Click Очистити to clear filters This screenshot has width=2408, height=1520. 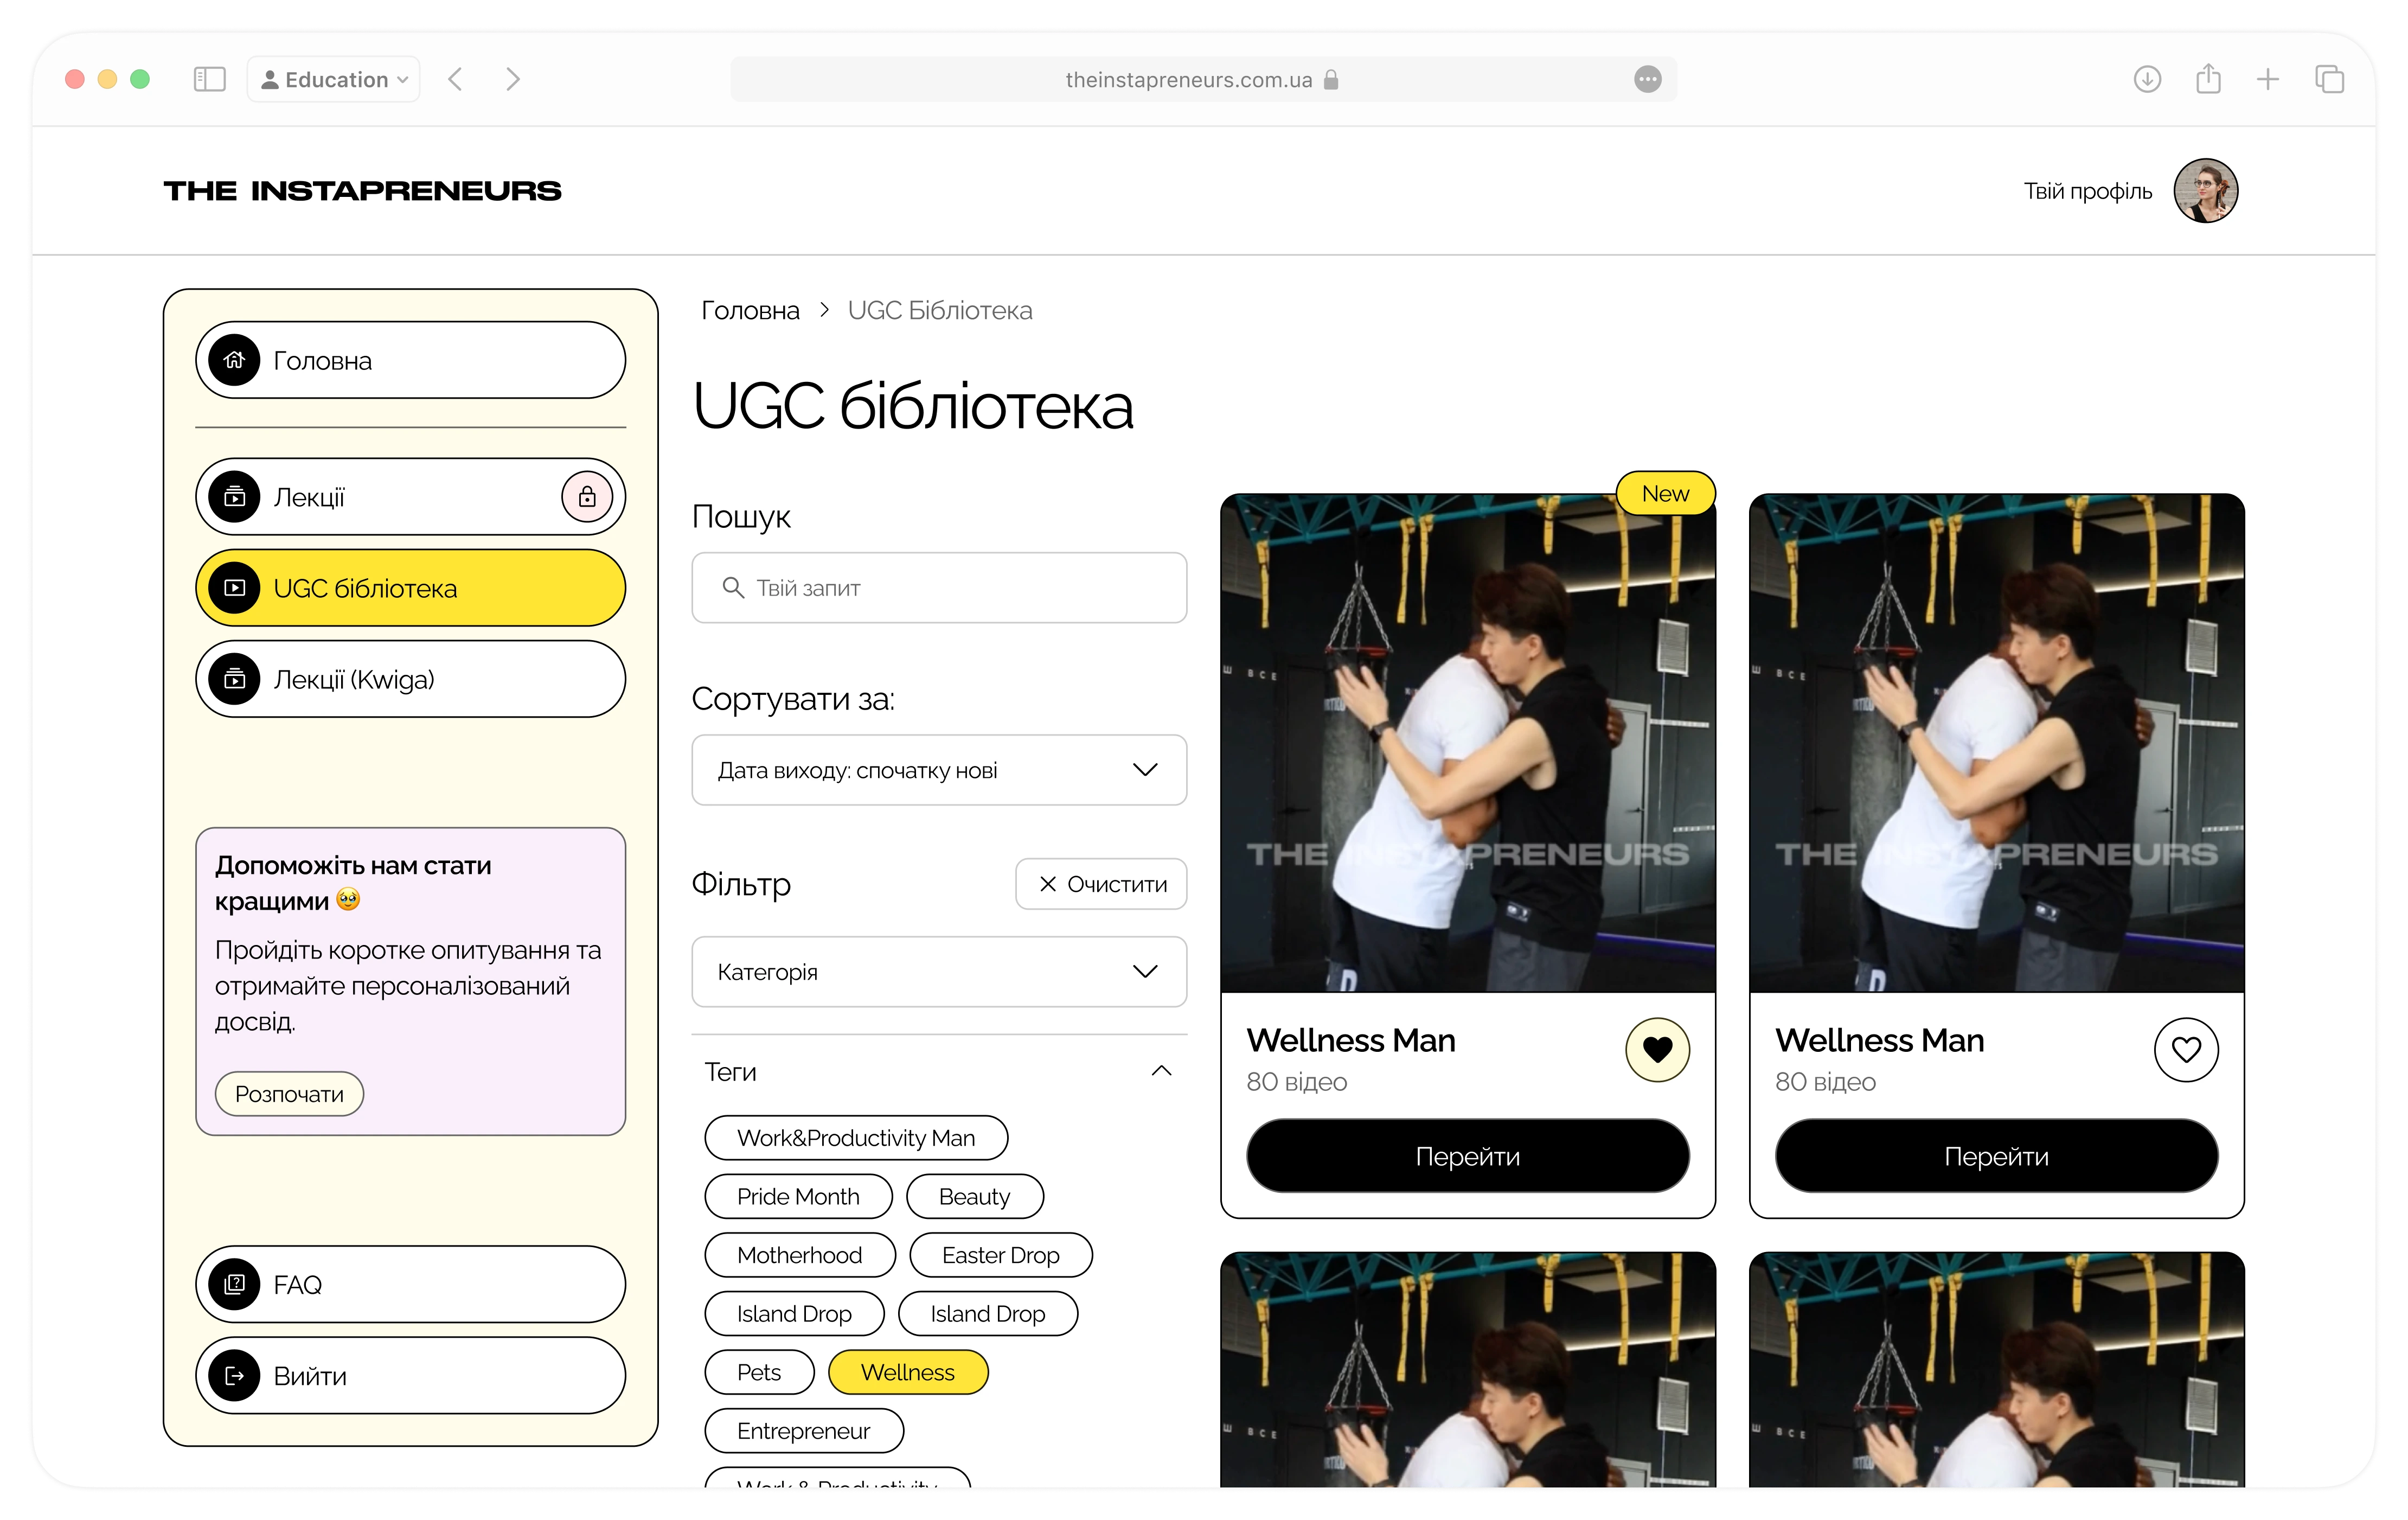1101,884
